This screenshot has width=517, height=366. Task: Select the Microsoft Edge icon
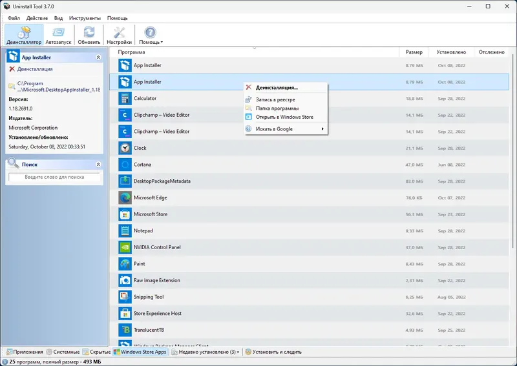[x=125, y=198]
